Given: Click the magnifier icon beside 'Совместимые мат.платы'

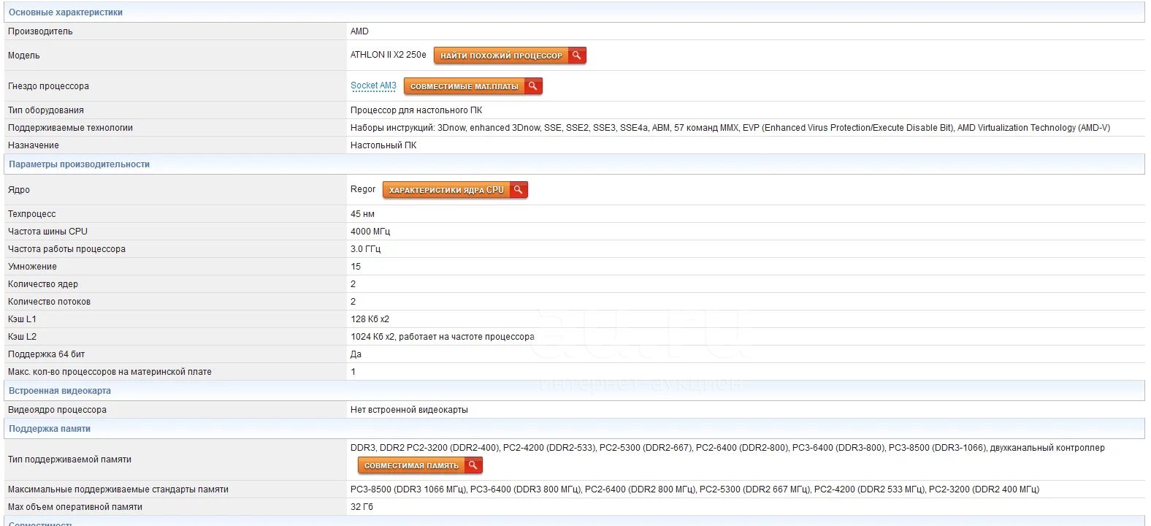Looking at the screenshot, I should (x=533, y=86).
